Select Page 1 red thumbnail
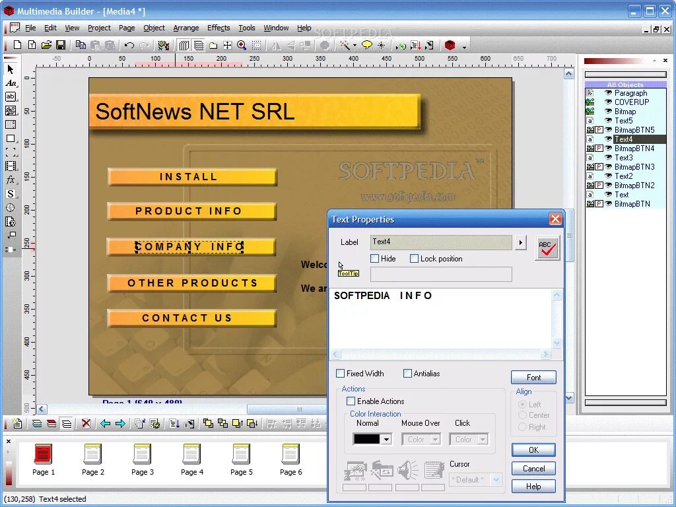This screenshot has height=507, width=676. pyautogui.click(x=43, y=460)
